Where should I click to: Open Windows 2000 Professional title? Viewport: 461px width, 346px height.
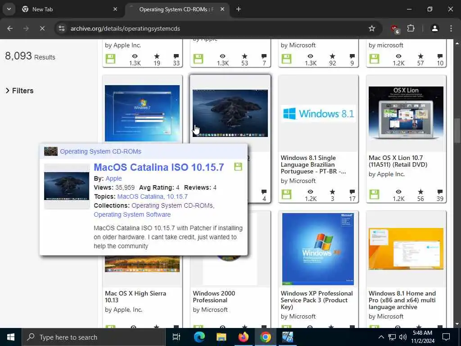pyautogui.click(x=214, y=296)
